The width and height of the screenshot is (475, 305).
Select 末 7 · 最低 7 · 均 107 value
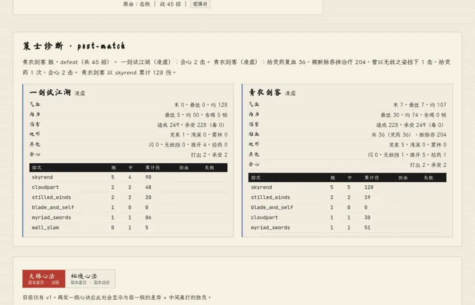pos(420,105)
